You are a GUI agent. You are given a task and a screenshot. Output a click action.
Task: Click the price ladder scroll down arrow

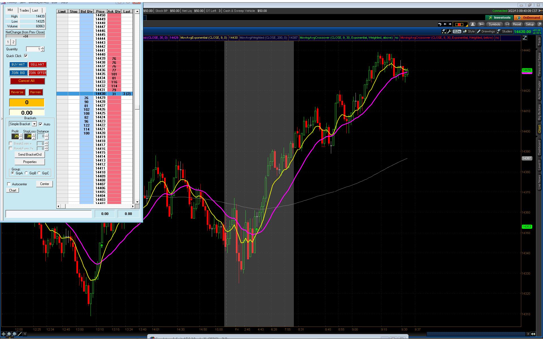pyautogui.click(x=137, y=202)
